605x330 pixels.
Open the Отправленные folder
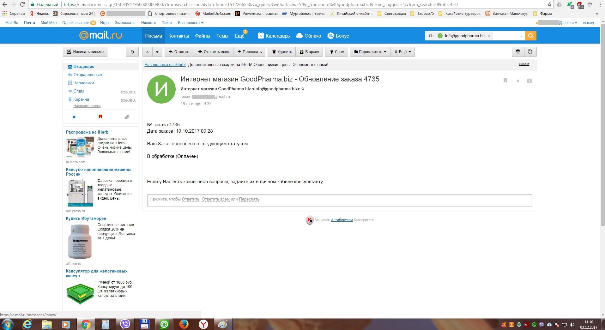point(88,75)
